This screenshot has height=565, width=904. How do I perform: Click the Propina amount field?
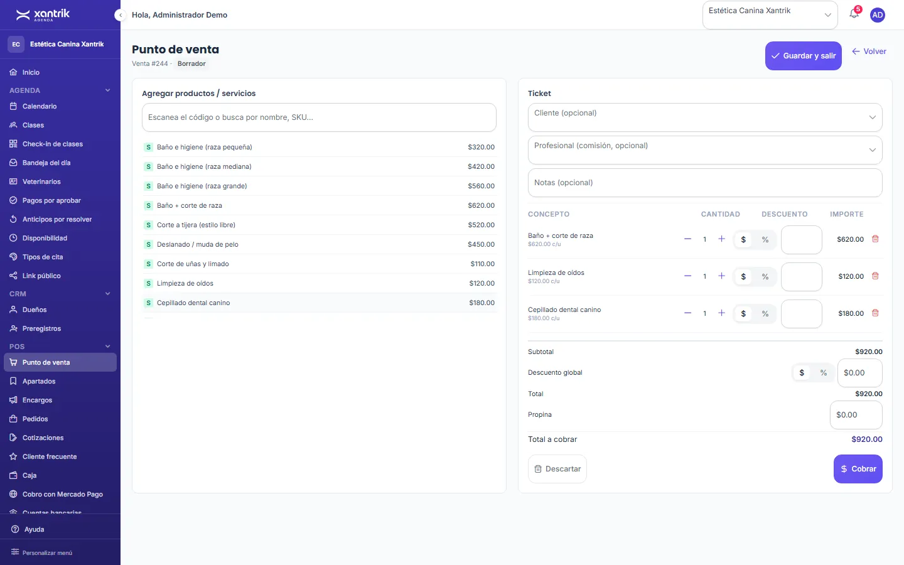[x=856, y=415]
